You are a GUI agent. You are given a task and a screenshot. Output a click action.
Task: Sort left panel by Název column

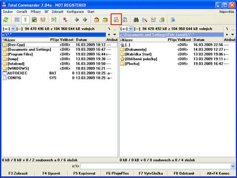[26, 40]
